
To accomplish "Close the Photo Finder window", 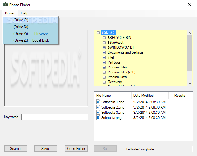I will coord(190,5).
